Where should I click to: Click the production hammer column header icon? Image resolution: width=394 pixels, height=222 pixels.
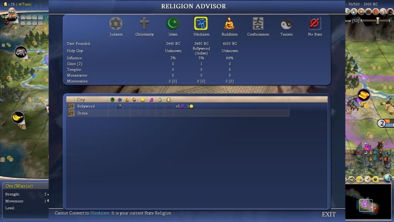134,99
